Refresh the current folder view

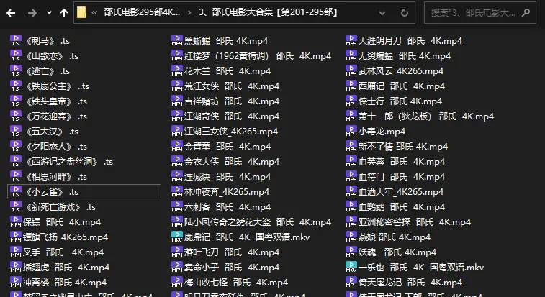[x=404, y=13]
